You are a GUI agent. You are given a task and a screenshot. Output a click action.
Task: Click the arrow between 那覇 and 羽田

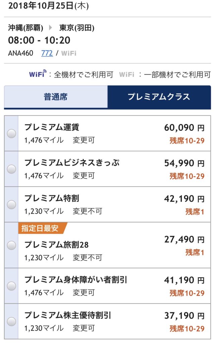(x=51, y=27)
